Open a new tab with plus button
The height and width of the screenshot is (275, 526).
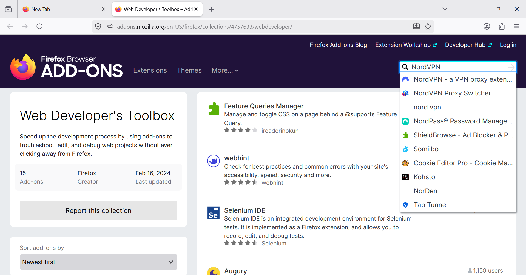211,9
